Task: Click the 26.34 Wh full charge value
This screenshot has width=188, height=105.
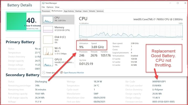Action: point(40,98)
